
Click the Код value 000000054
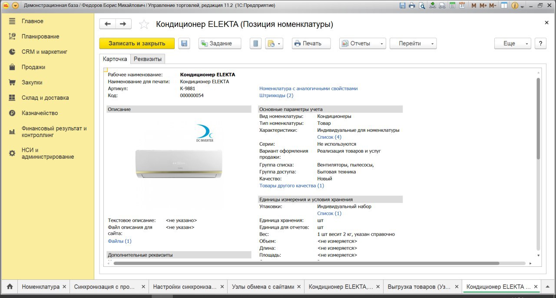192,95
